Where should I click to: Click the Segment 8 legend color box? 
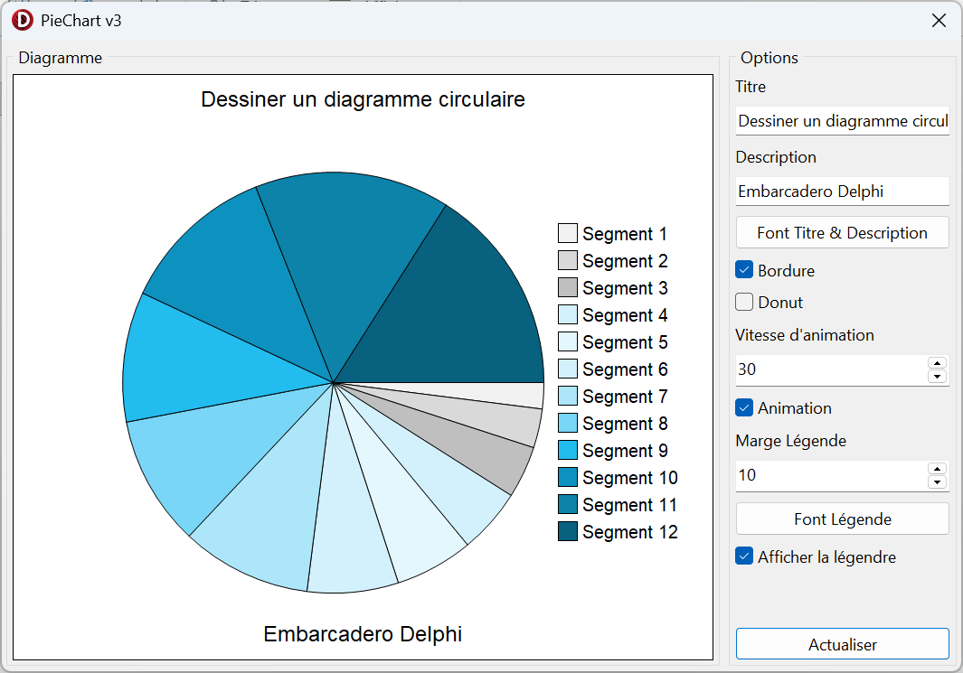pos(568,423)
